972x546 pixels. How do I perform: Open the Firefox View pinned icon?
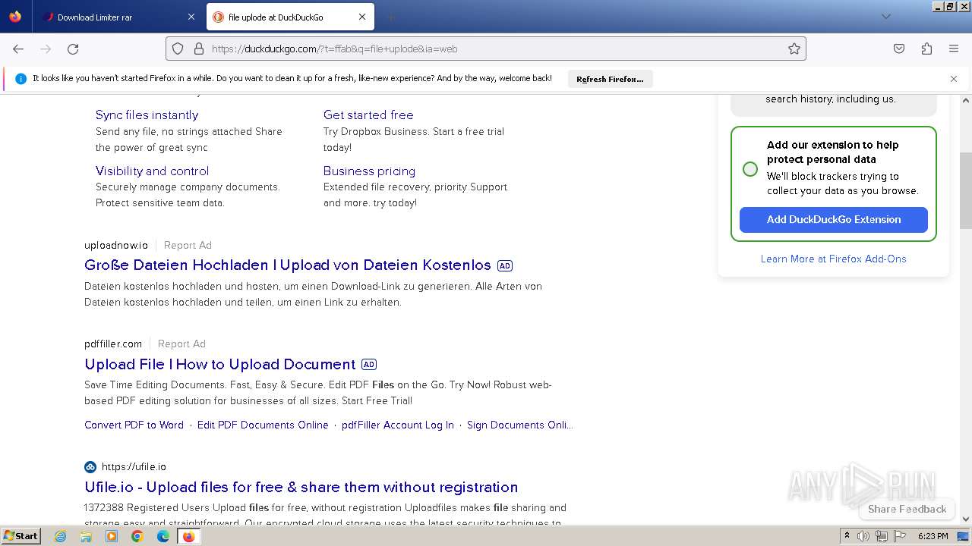[x=15, y=17]
